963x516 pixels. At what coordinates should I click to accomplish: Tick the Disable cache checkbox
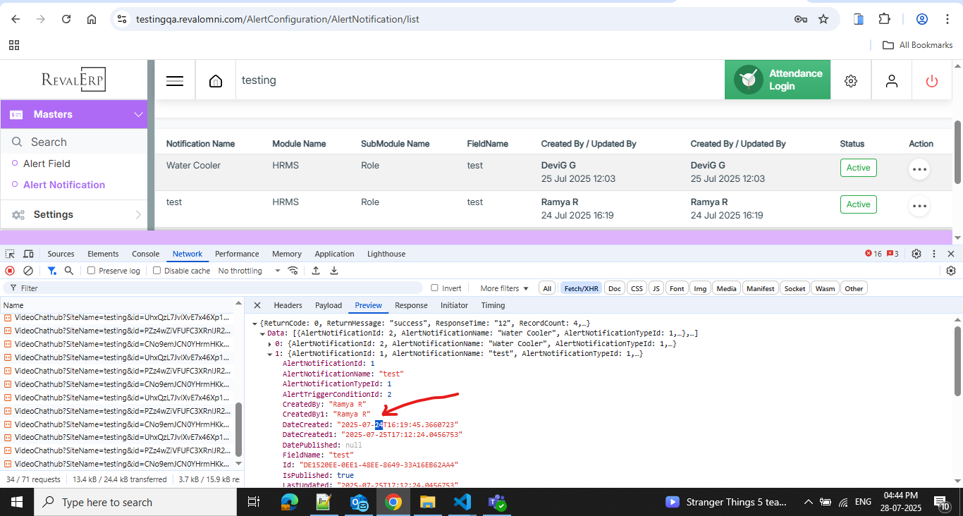point(157,271)
